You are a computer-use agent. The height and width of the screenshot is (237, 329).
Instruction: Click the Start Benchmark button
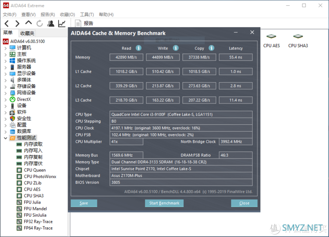click(164, 203)
